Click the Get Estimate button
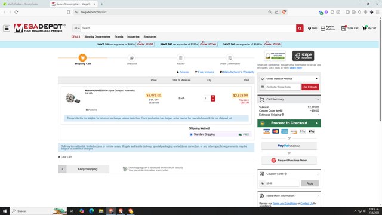 click(x=310, y=87)
